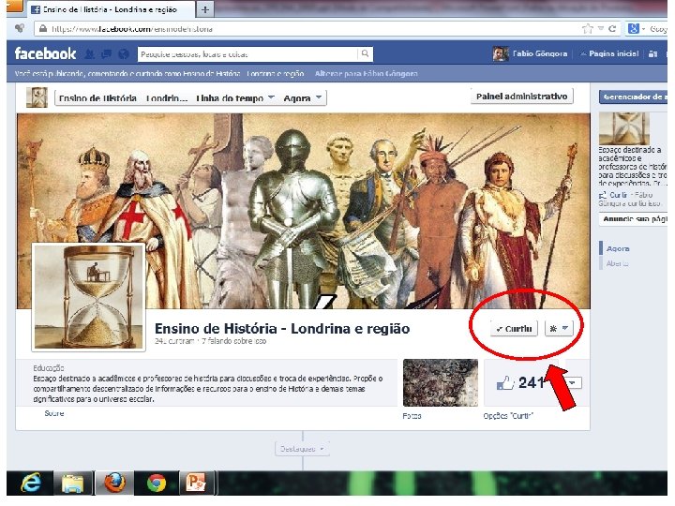
Task: Open the historical figures cover photo
Action: click(x=303, y=211)
